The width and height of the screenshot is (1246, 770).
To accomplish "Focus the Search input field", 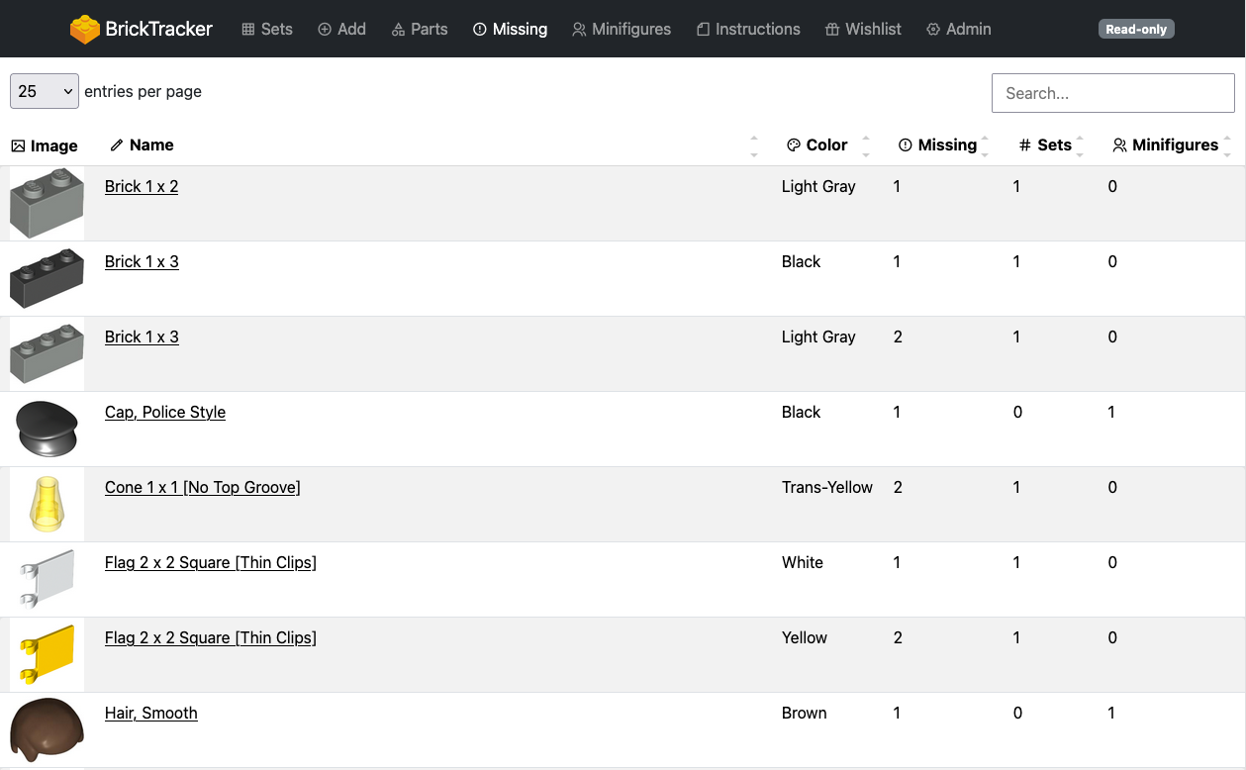I will point(1112,93).
